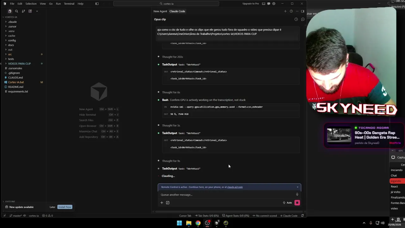405x228 pixels.
Task: Open Cursor settings gear icon
Action: click(x=274, y=4)
